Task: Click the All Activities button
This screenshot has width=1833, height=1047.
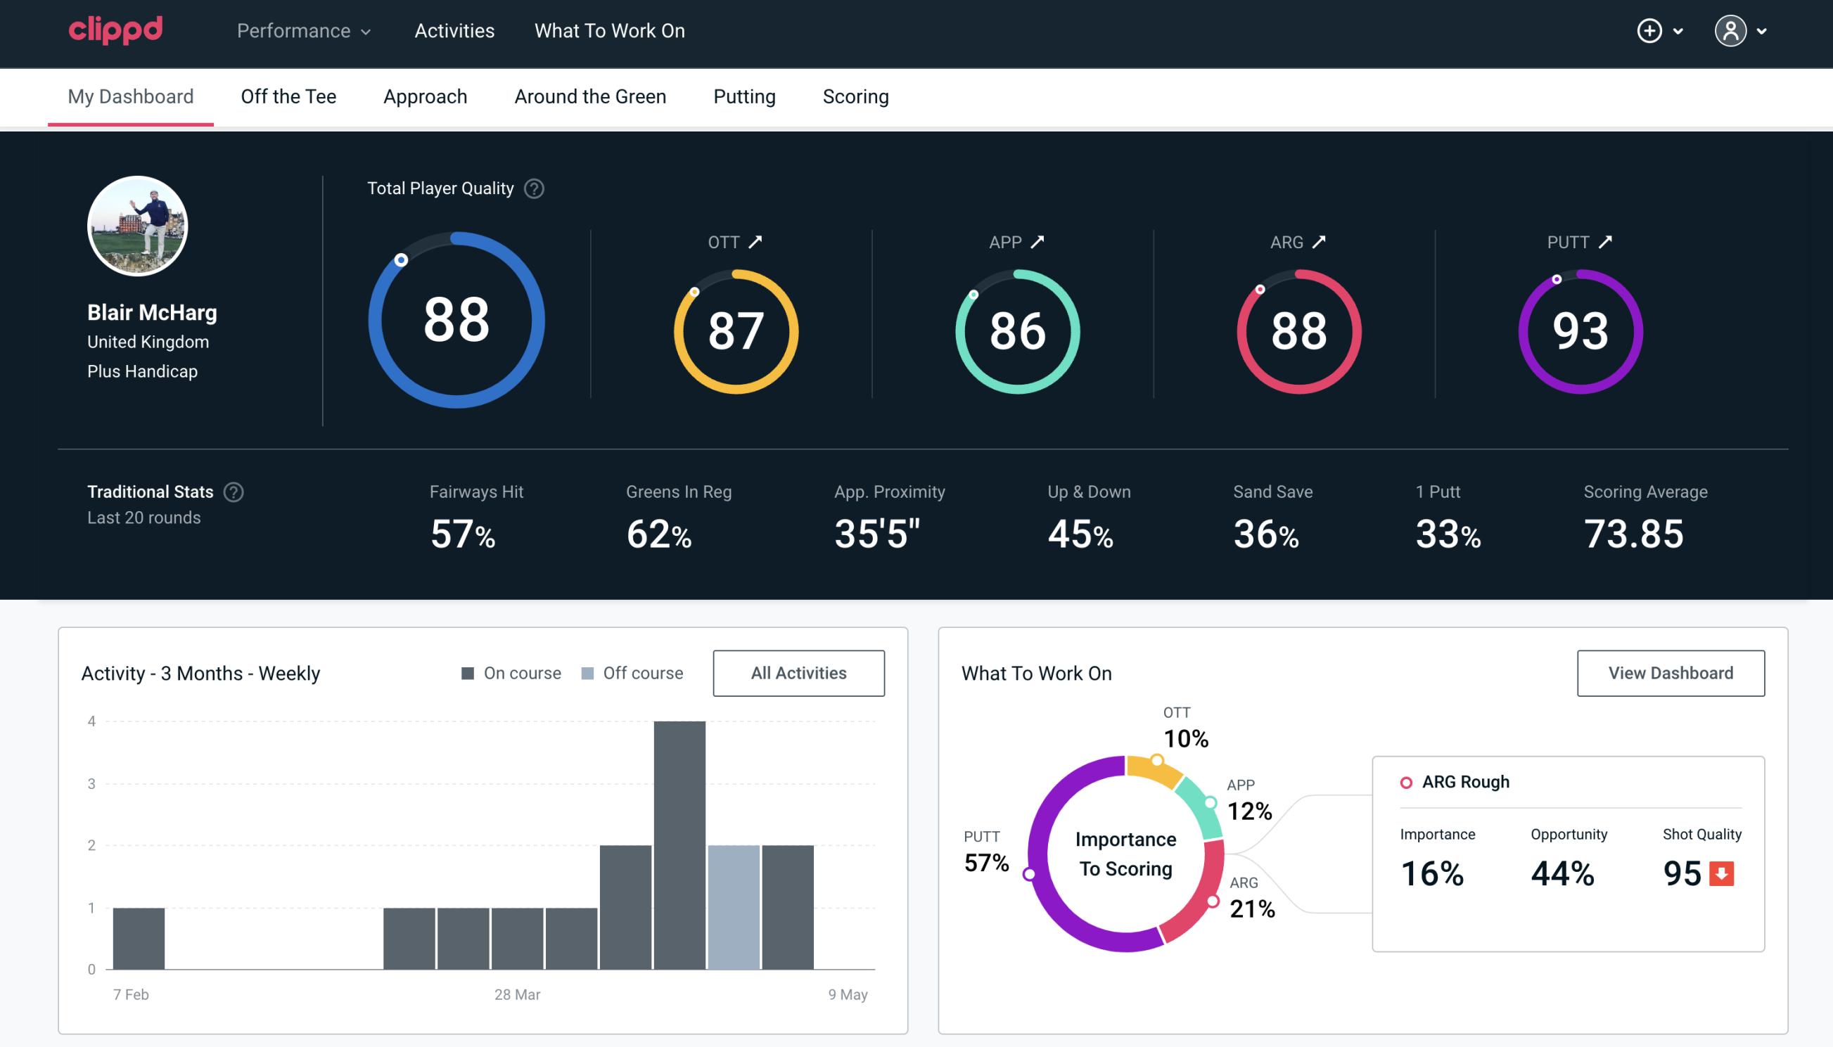Action: 800,672
